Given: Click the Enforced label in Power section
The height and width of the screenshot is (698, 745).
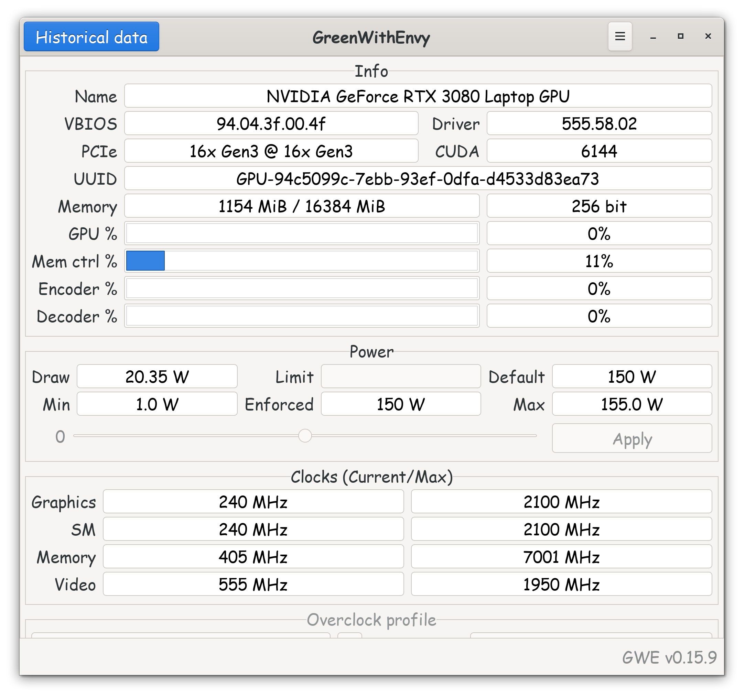Looking at the screenshot, I should [279, 405].
